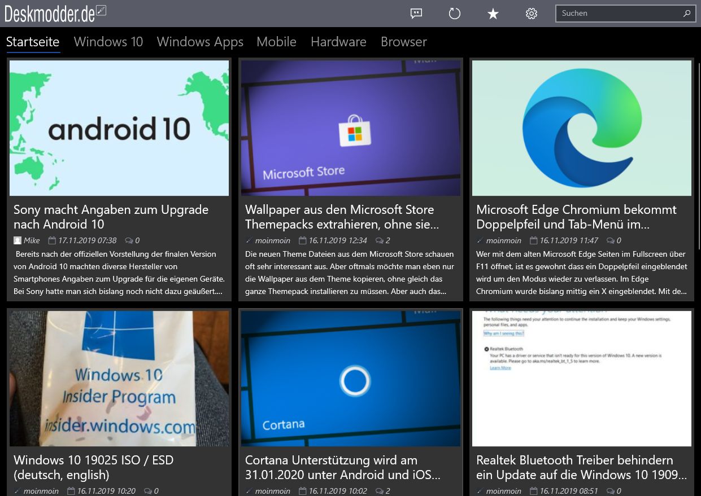Switch to the Windows 10 tab
Screen dimensions: 701x496
coord(108,42)
